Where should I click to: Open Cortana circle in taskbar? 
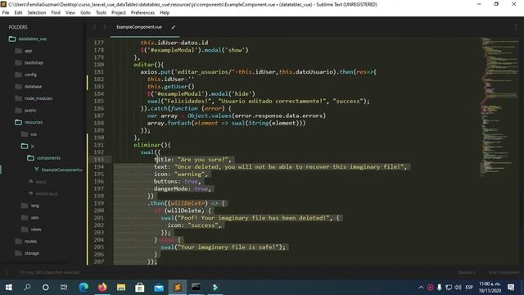(46, 288)
